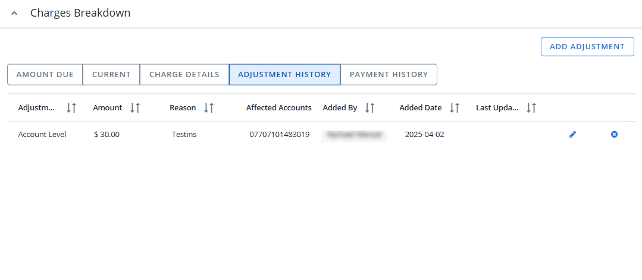This screenshot has height=280, width=642.
Task: View the Payment History tab
Action: (x=389, y=75)
